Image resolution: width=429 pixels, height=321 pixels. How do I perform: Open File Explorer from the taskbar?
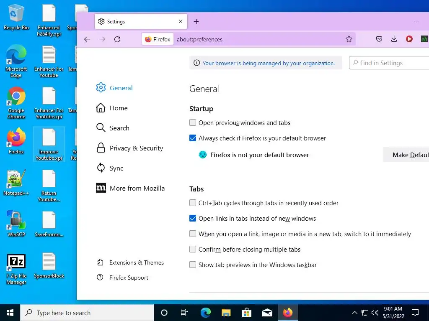click(x=226, y=313)
